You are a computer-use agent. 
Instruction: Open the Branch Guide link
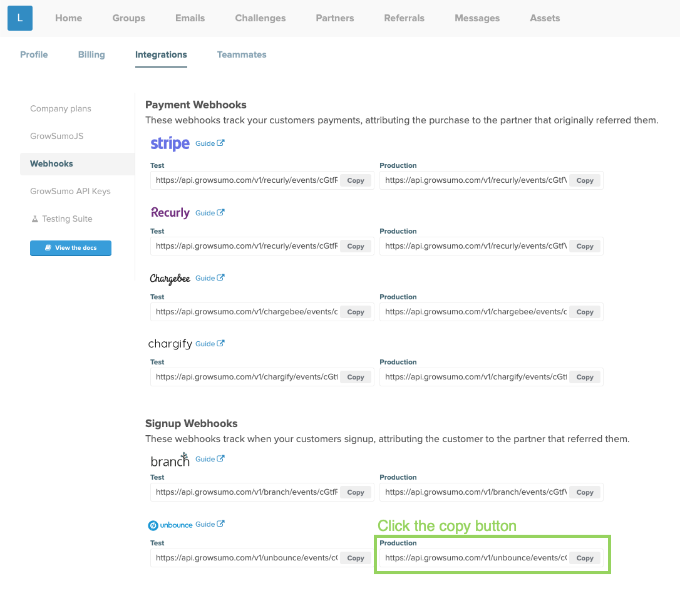[210, 459]
